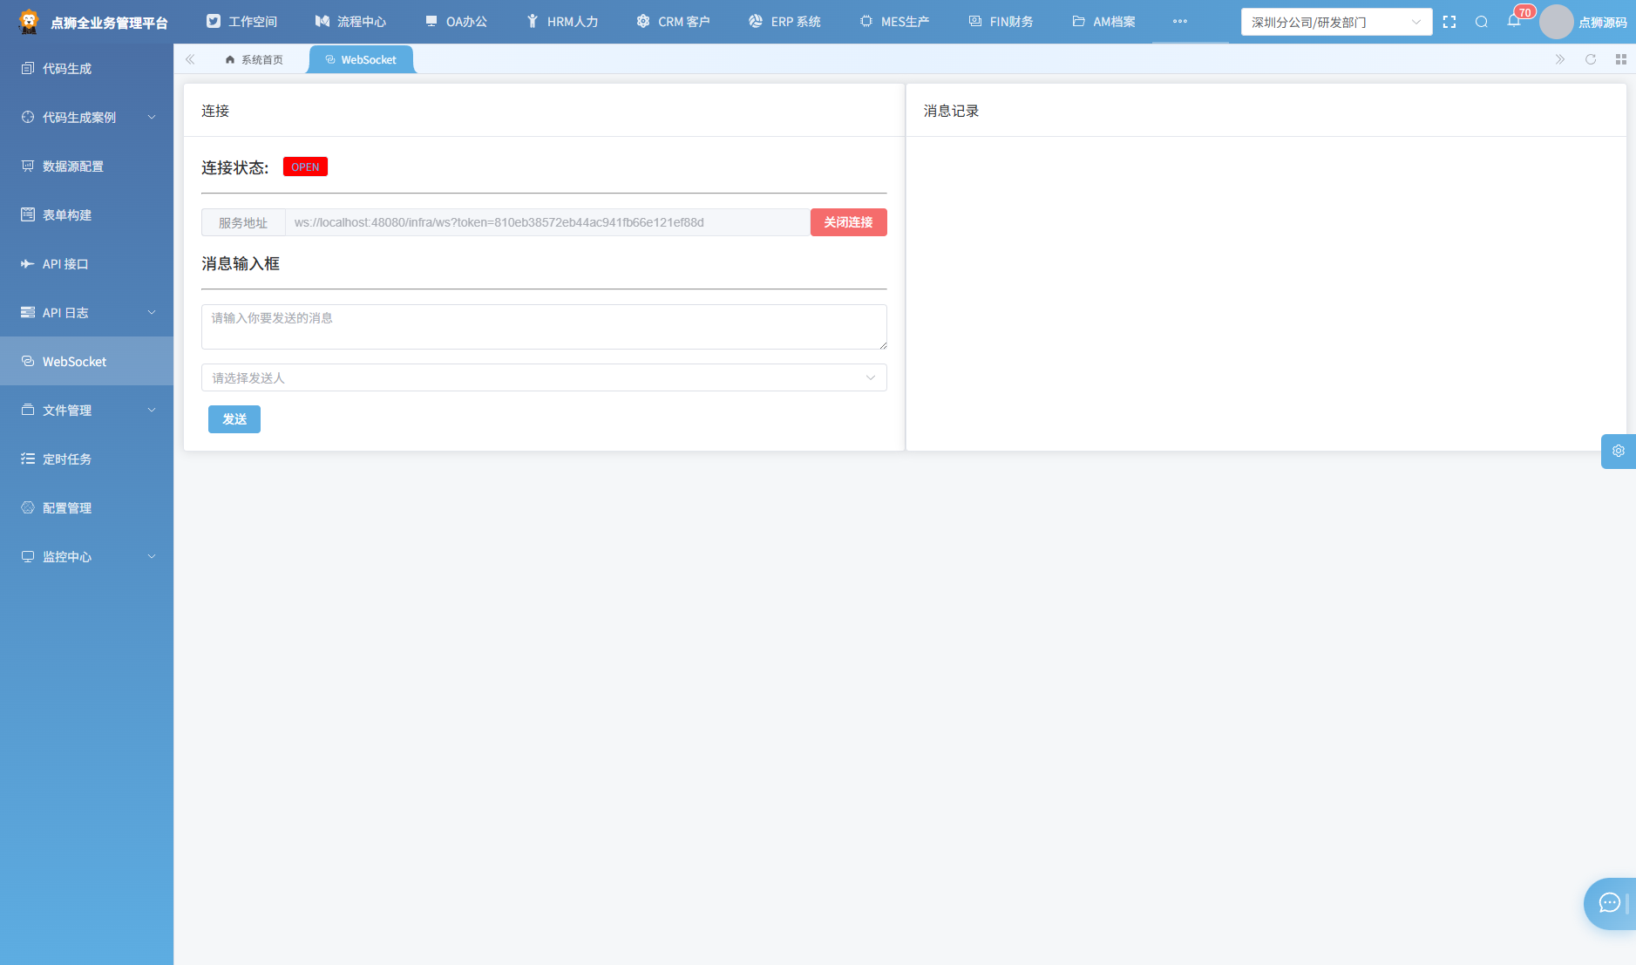Image resolution: width=1636 pixels, height=965 pixels.
Task: Expand the 代码生成案例 submenu
Action: (86, 117)
